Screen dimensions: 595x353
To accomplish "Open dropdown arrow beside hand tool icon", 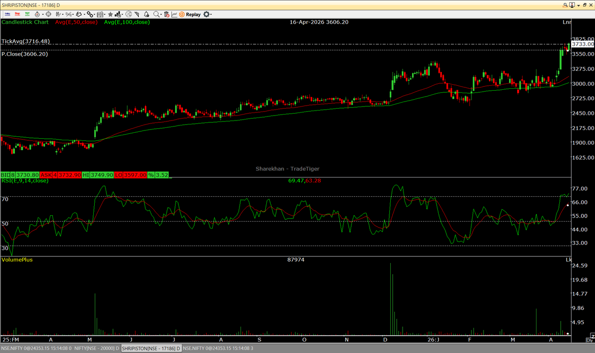I will pyautogui.click(x=84, y=15).
